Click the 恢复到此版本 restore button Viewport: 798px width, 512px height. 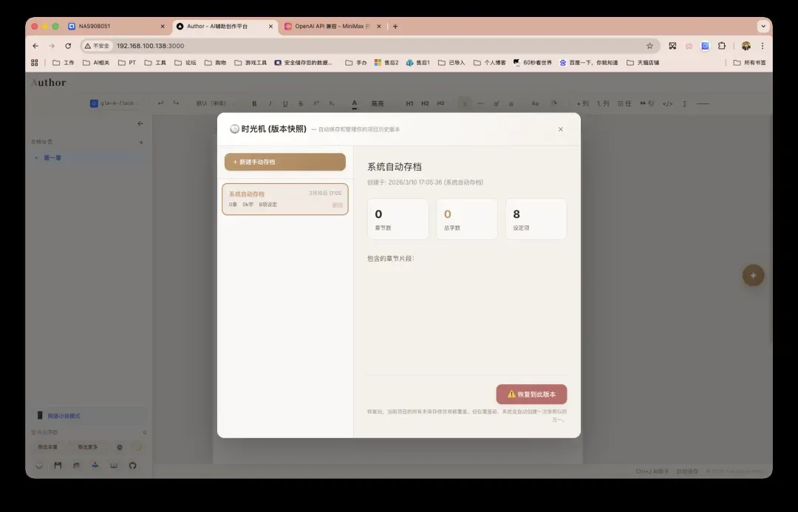click(531, 395)
